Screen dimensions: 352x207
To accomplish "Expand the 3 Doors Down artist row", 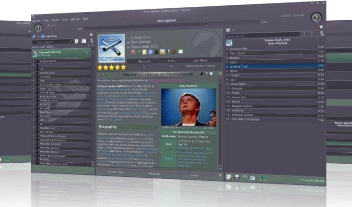I will (34, 73).
